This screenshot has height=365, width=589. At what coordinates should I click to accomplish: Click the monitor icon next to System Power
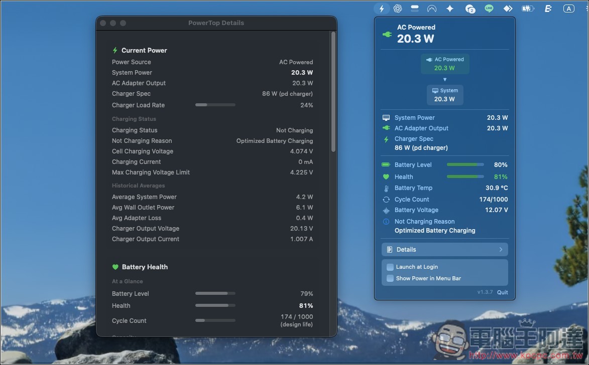coord(386,117)
